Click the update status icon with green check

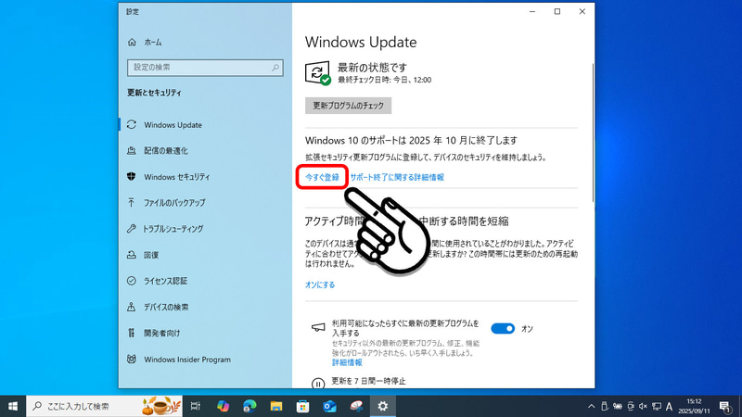pyautogui.click(x=317, y=73)
